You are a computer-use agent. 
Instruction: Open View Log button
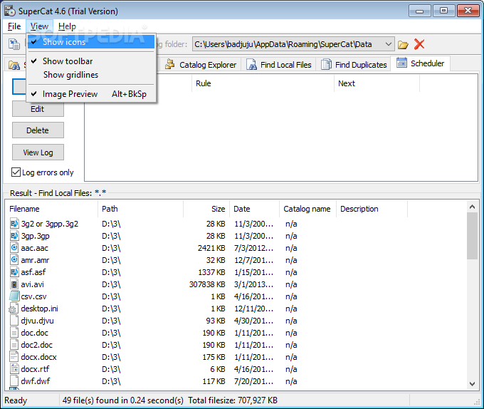[38, 152]
